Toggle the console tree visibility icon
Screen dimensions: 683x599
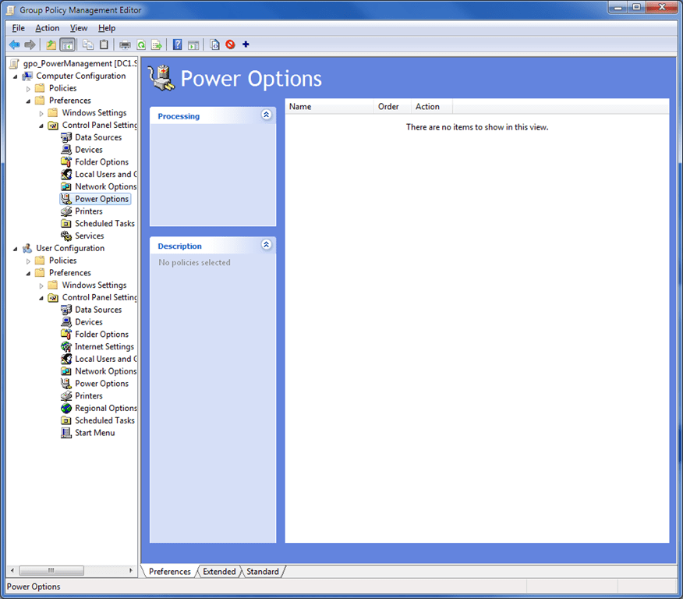67,44
